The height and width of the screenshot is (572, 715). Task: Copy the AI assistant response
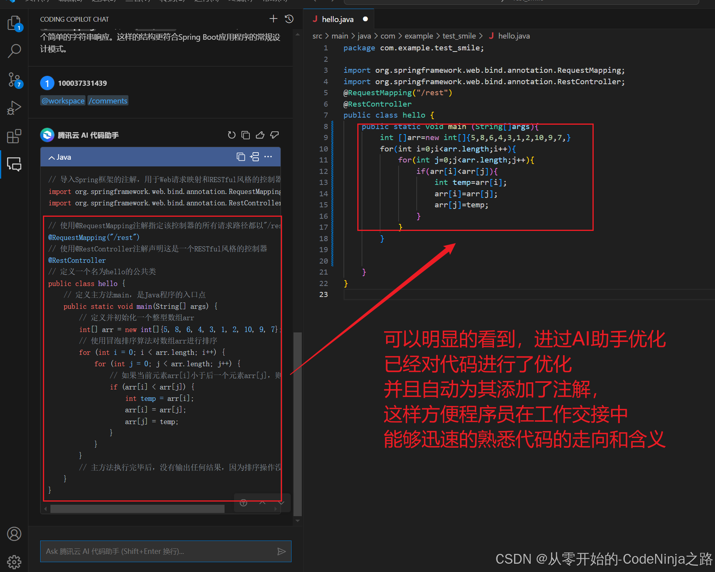(x=245, y=135)
